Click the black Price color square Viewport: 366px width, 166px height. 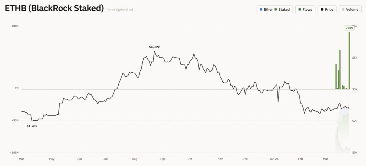(322, 9)
